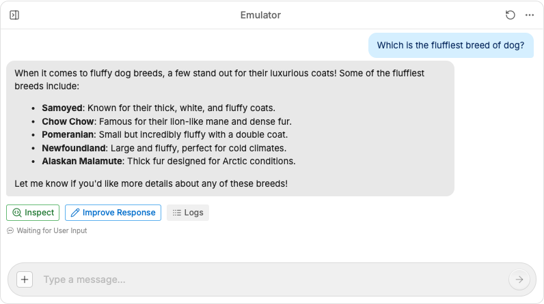Click the Alaskan Malamute bullet item

(169, 161)
